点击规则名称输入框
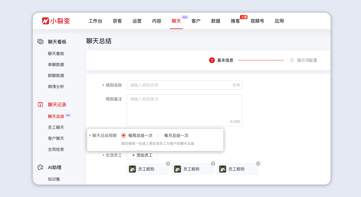361x197 pixels. [184, 85]
